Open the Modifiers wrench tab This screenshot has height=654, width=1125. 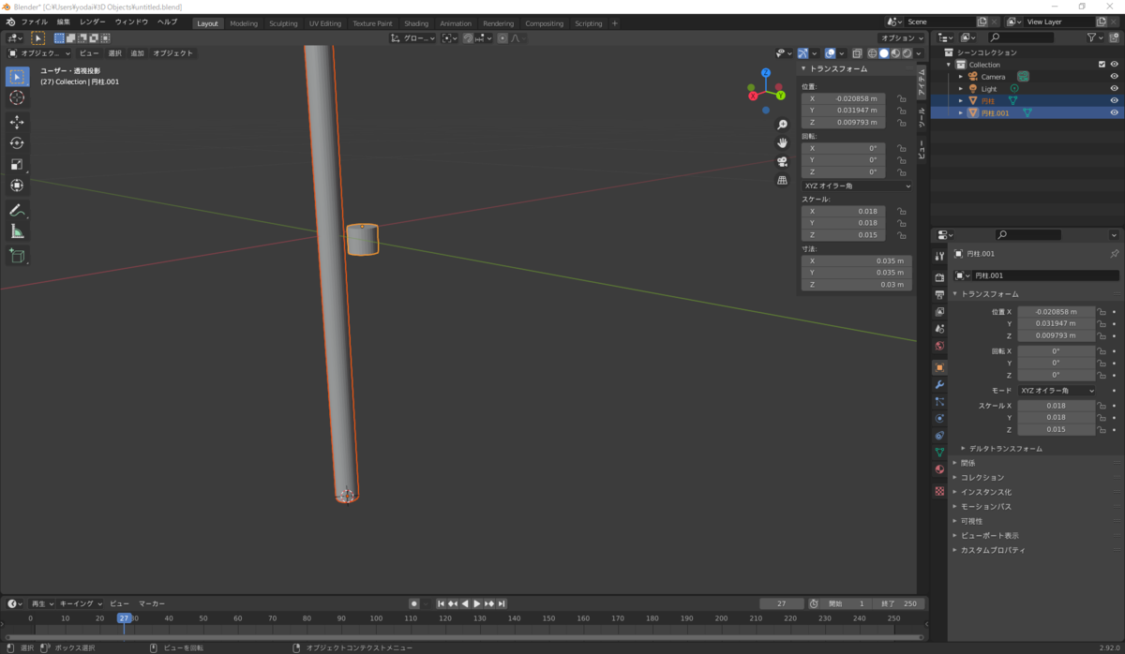[939, 384]
